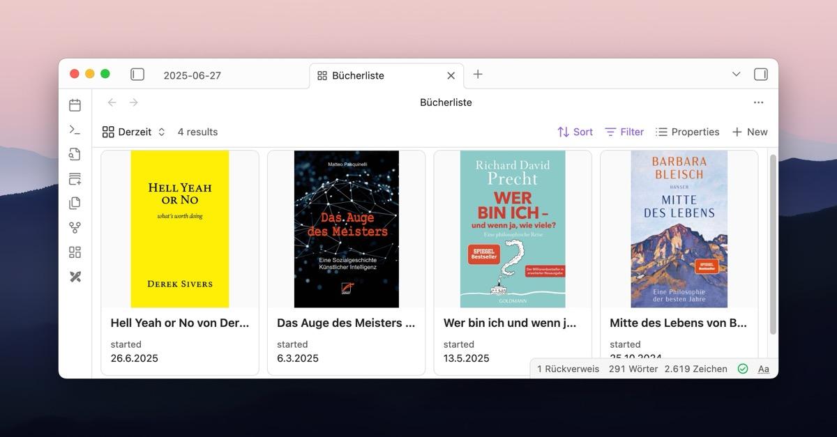The height and width of the screenshot is (437, 837).
Task: Switch to the 2025-06-27 tab
Action: (193, 76)
